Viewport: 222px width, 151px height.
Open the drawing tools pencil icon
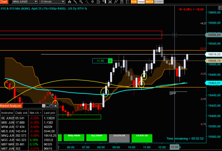click(75, 1)
